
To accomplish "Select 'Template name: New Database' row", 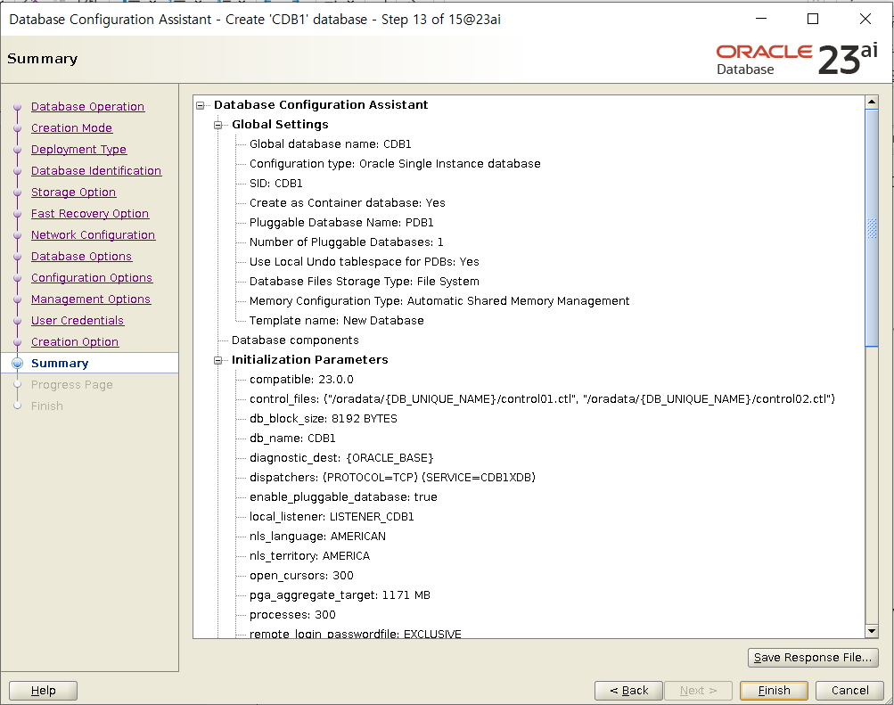I will point(336,320).
